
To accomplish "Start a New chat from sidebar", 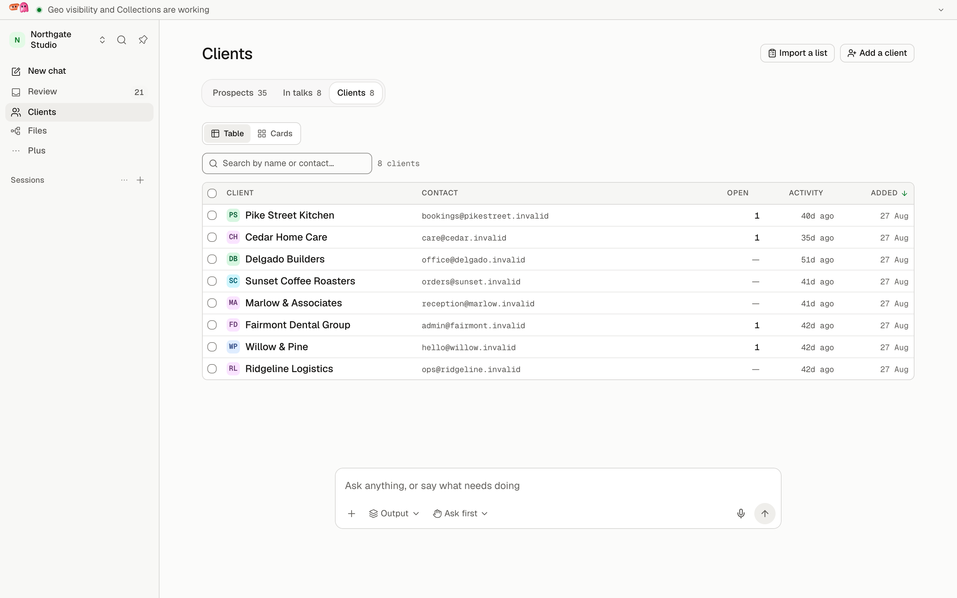I will [79, 71].
